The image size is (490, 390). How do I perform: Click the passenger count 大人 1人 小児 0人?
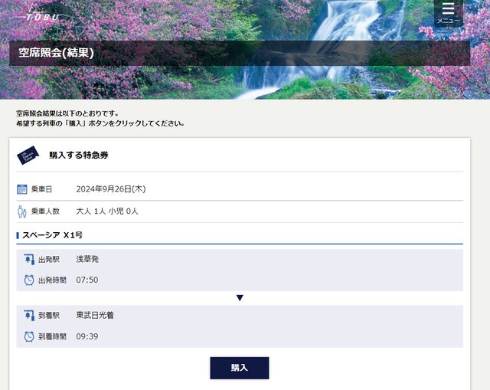[107, 211]
